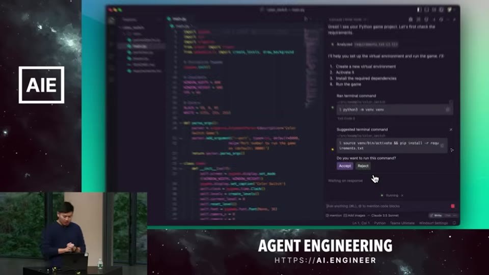Screen dimensions: 489x275
Task: Click the Ran terminal command label
Action: coord(356,96)
